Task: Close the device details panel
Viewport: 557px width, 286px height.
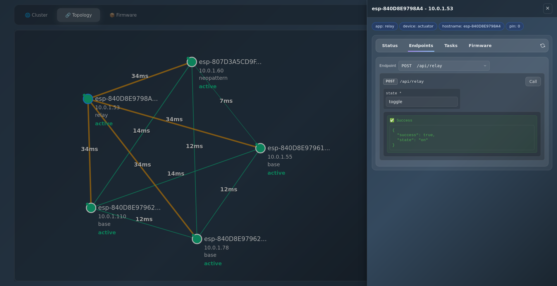Action: pyautogui.click(x=547, y=8)
